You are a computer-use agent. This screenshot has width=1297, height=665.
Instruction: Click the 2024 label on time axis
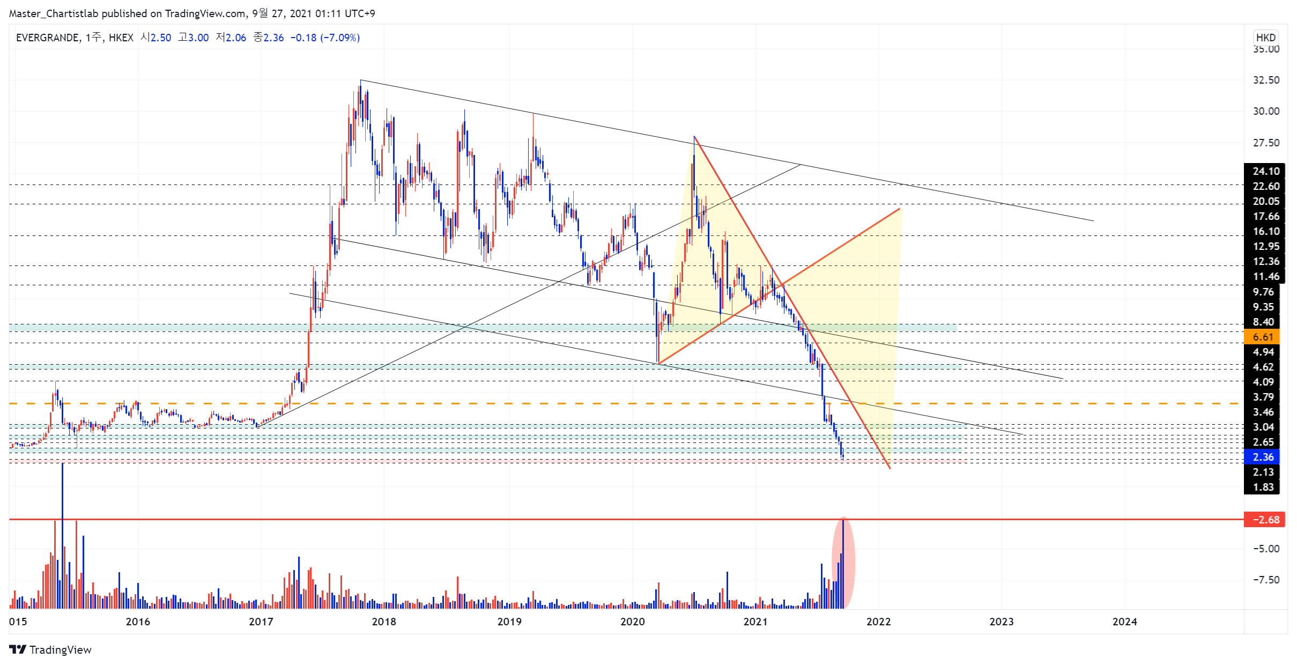click(1125, 622)
